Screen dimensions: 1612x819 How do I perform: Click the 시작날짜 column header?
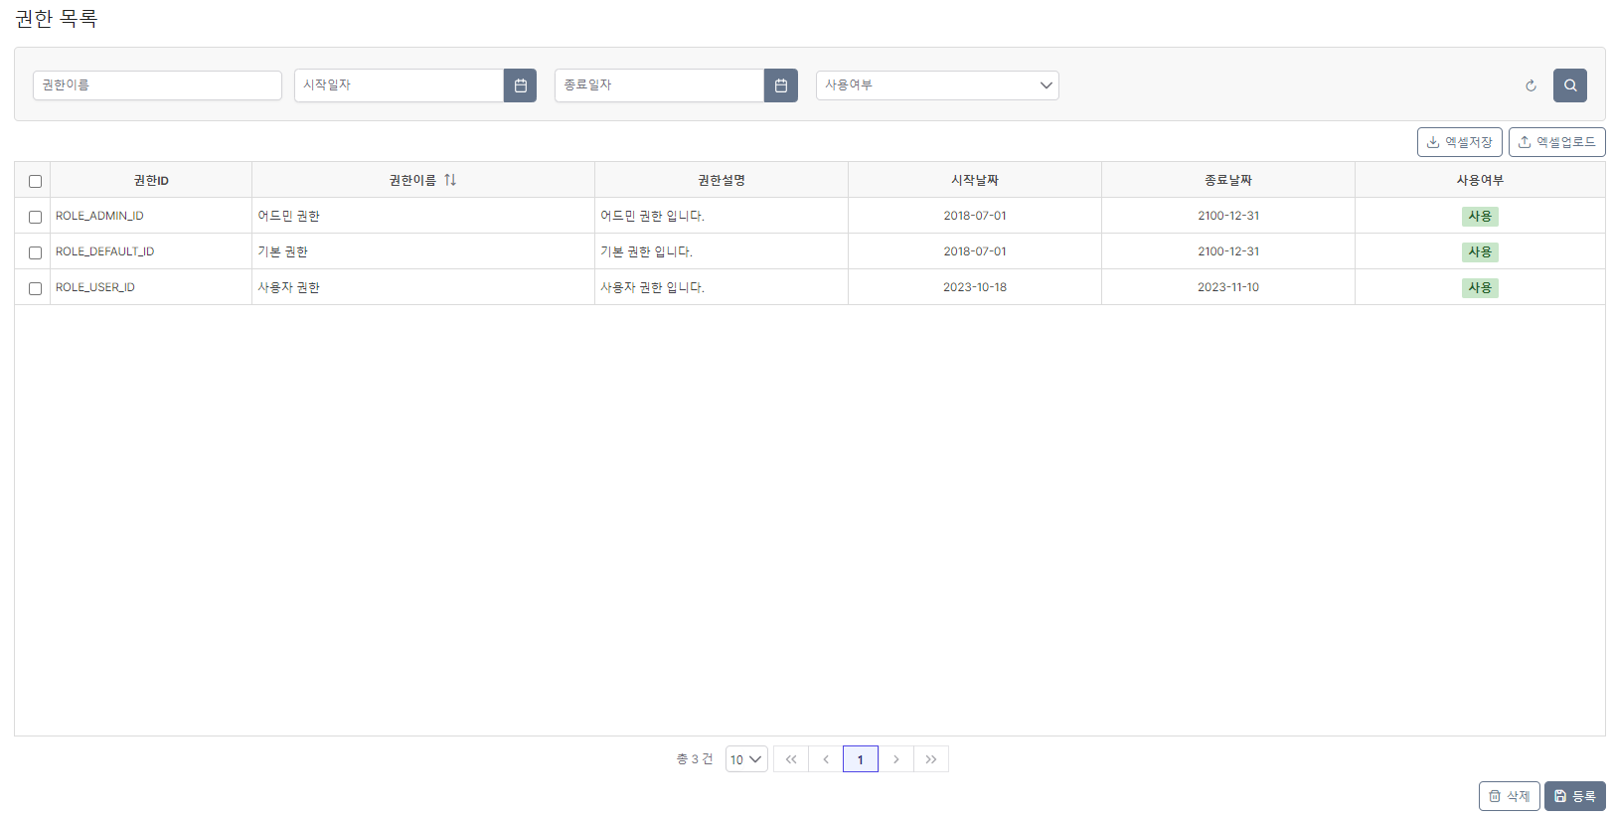(x=975, y=180)
